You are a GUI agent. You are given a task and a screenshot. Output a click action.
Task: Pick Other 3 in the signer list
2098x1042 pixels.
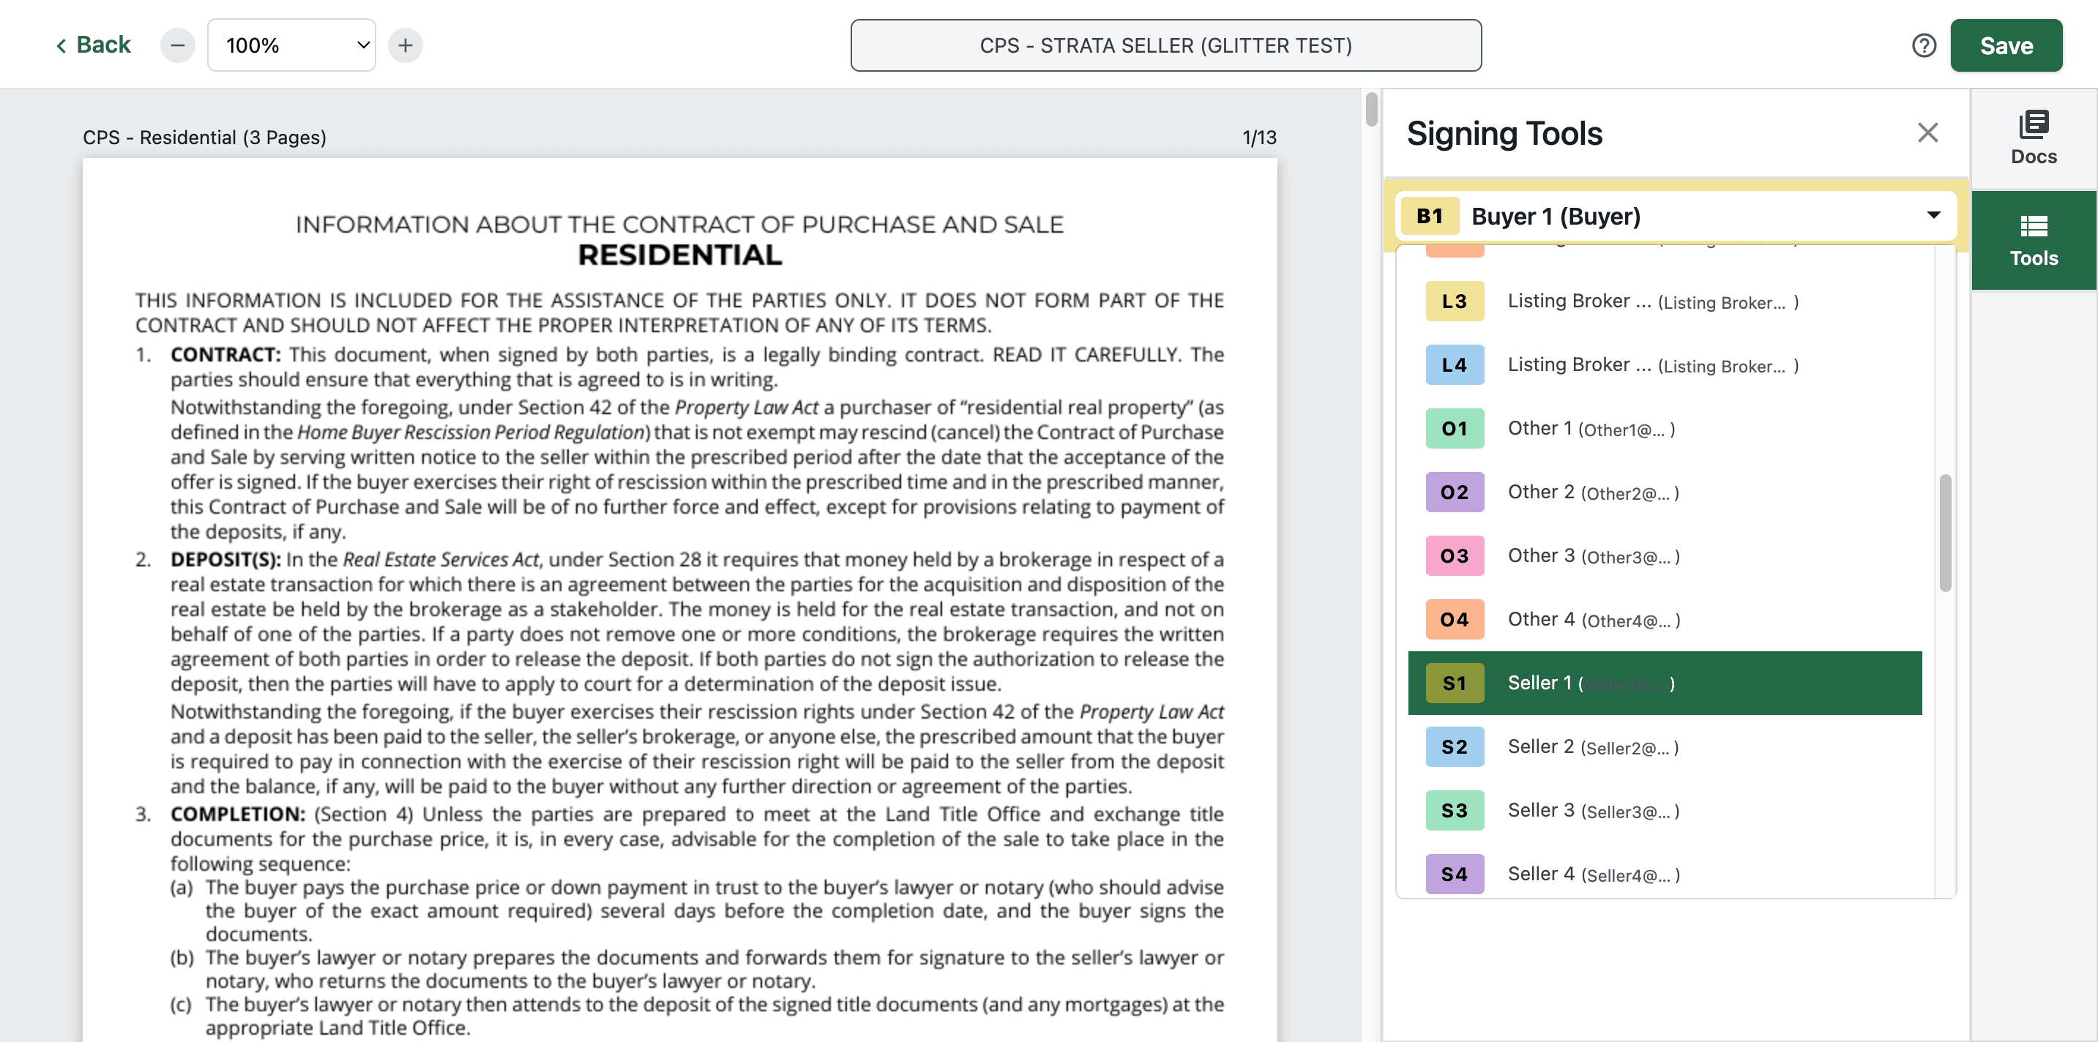tap(1665, 556)
